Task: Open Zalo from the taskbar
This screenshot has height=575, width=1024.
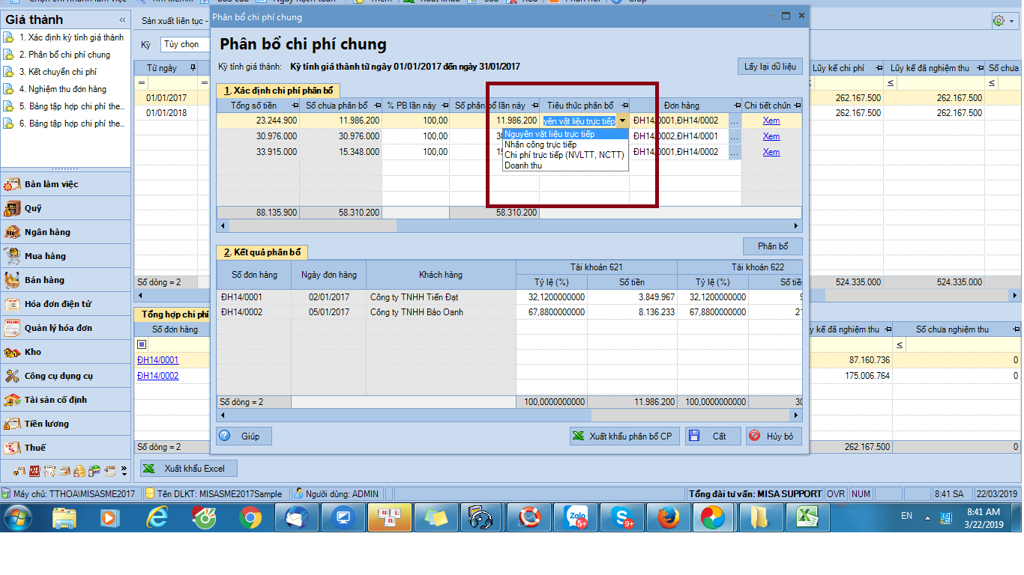Action: pos(576,517)
